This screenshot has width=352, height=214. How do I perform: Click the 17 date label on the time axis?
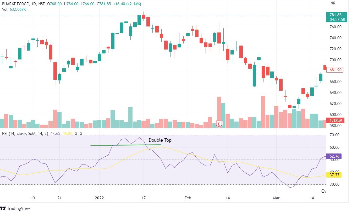coord(143,198)
